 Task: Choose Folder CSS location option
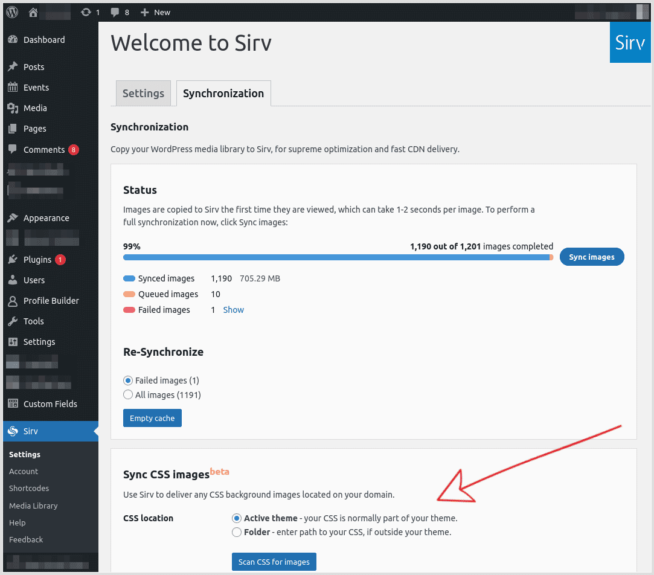point(237,532)
